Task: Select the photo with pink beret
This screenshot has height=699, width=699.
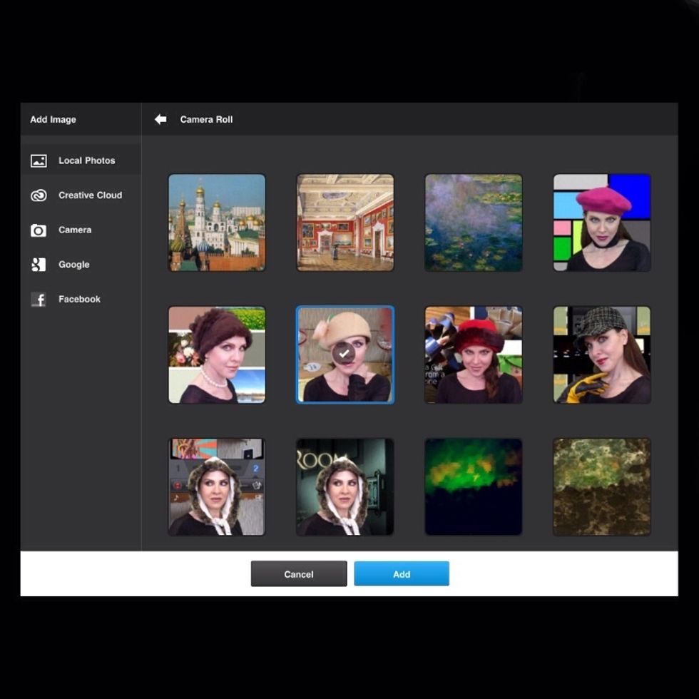Action: point(602,223)
